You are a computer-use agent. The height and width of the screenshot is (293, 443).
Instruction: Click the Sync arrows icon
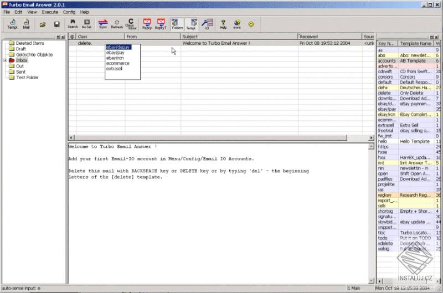103,24
